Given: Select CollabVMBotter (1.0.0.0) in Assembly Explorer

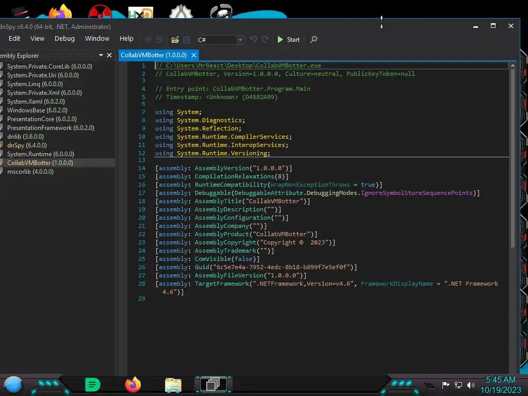Looking at the screenshot, I should point(40,162).
